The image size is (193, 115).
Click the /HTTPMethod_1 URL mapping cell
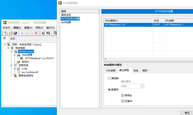click(x=178, y=25)
